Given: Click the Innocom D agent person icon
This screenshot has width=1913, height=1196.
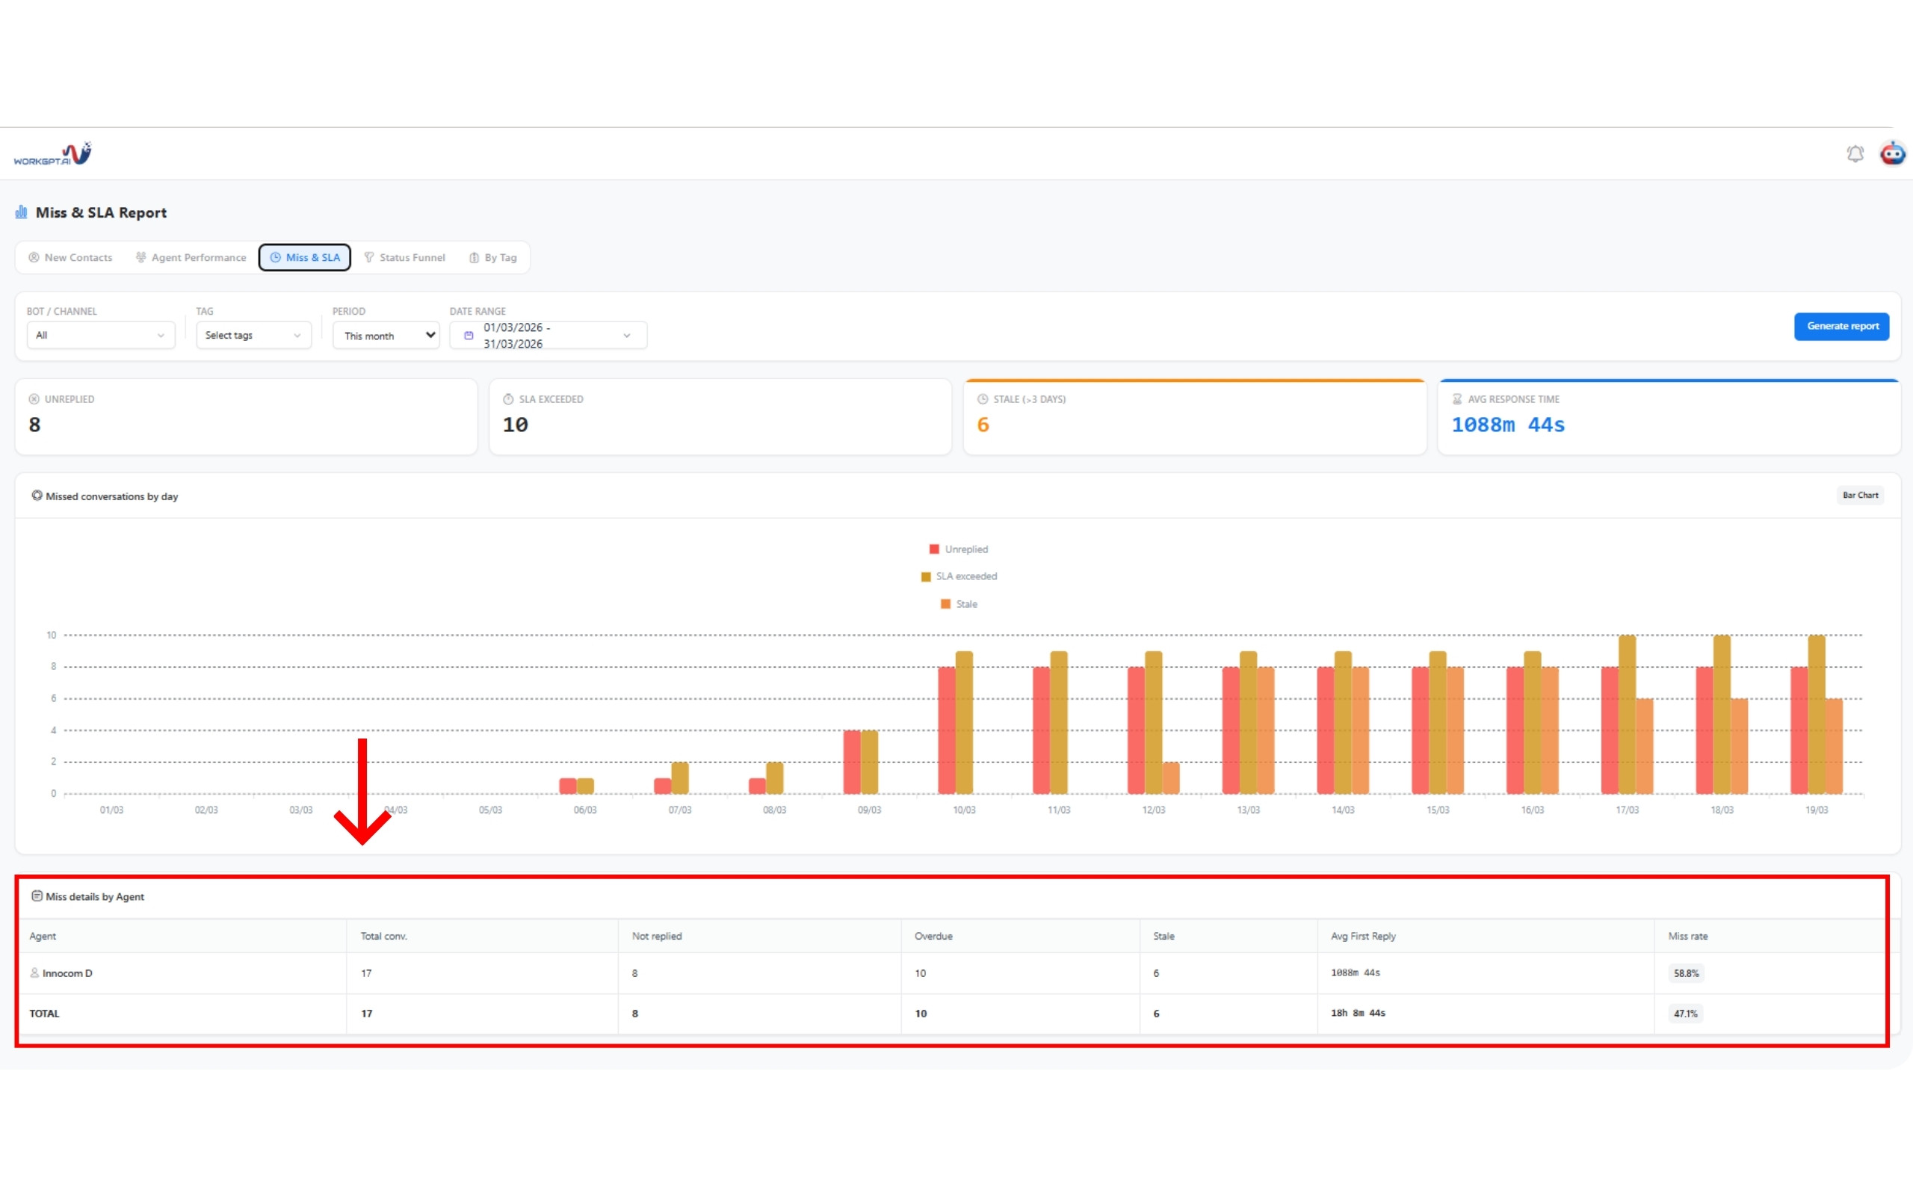Looking at the screenshot, I should 35,973.
